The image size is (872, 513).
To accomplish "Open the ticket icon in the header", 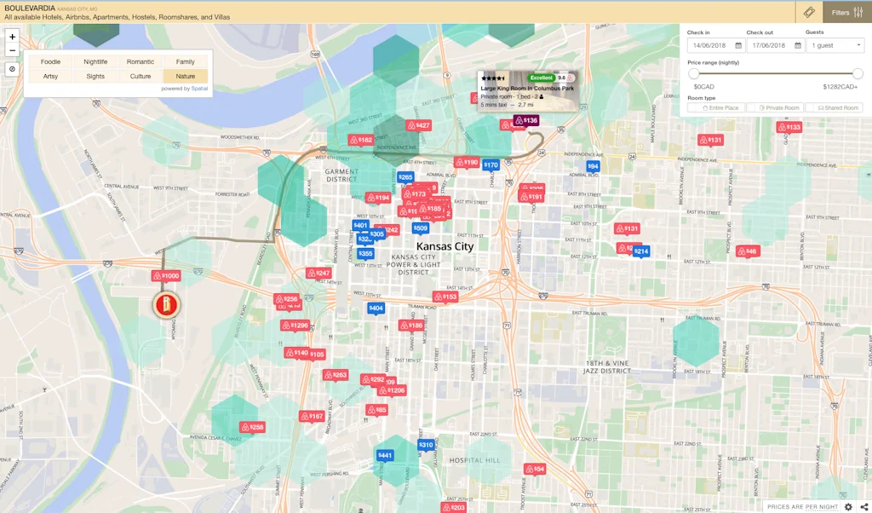I will [809, 12].
